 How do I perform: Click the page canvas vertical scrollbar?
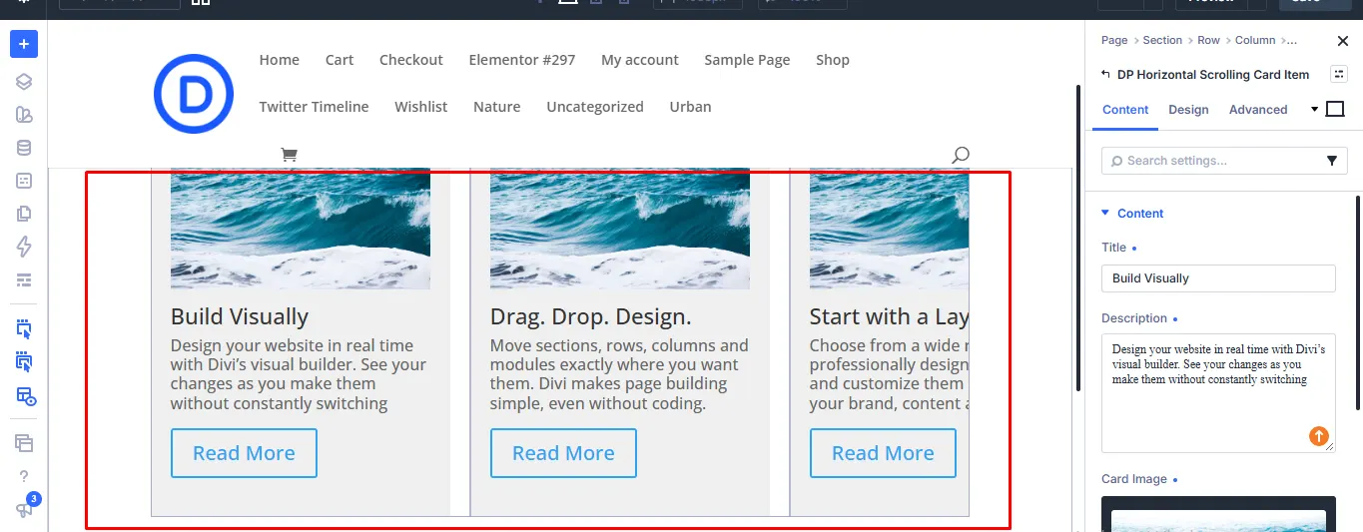(1077, 238)
